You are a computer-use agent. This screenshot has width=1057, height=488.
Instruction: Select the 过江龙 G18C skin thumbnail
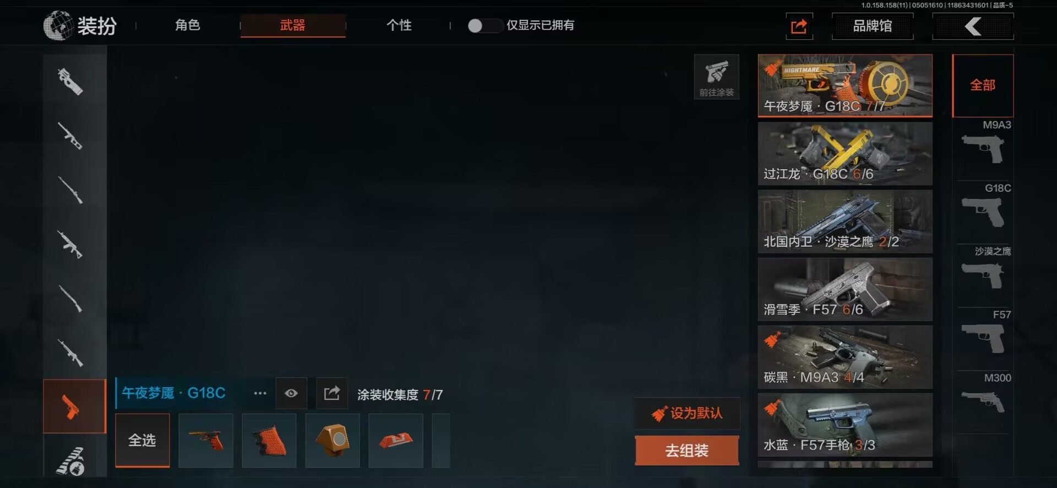845,154
